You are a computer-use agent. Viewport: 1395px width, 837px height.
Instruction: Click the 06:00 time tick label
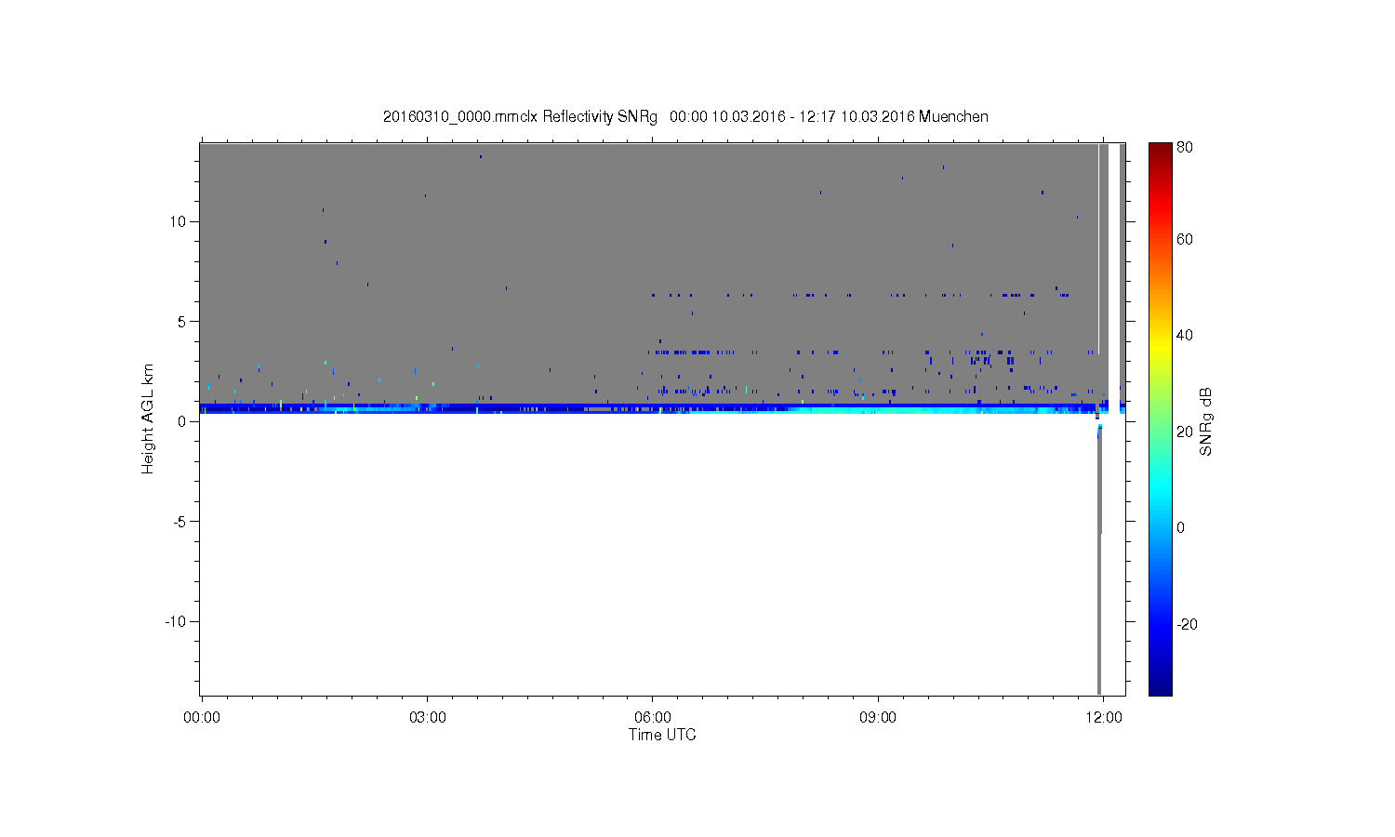[x=653, y=718]
